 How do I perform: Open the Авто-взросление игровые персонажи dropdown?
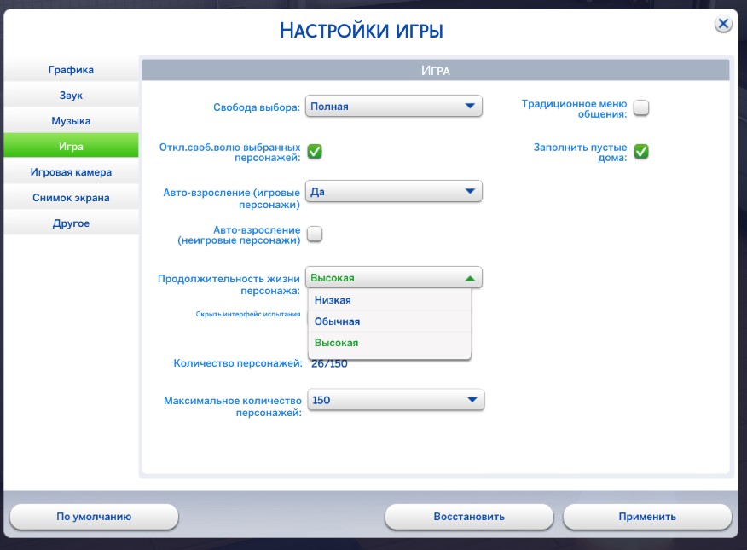394,192
